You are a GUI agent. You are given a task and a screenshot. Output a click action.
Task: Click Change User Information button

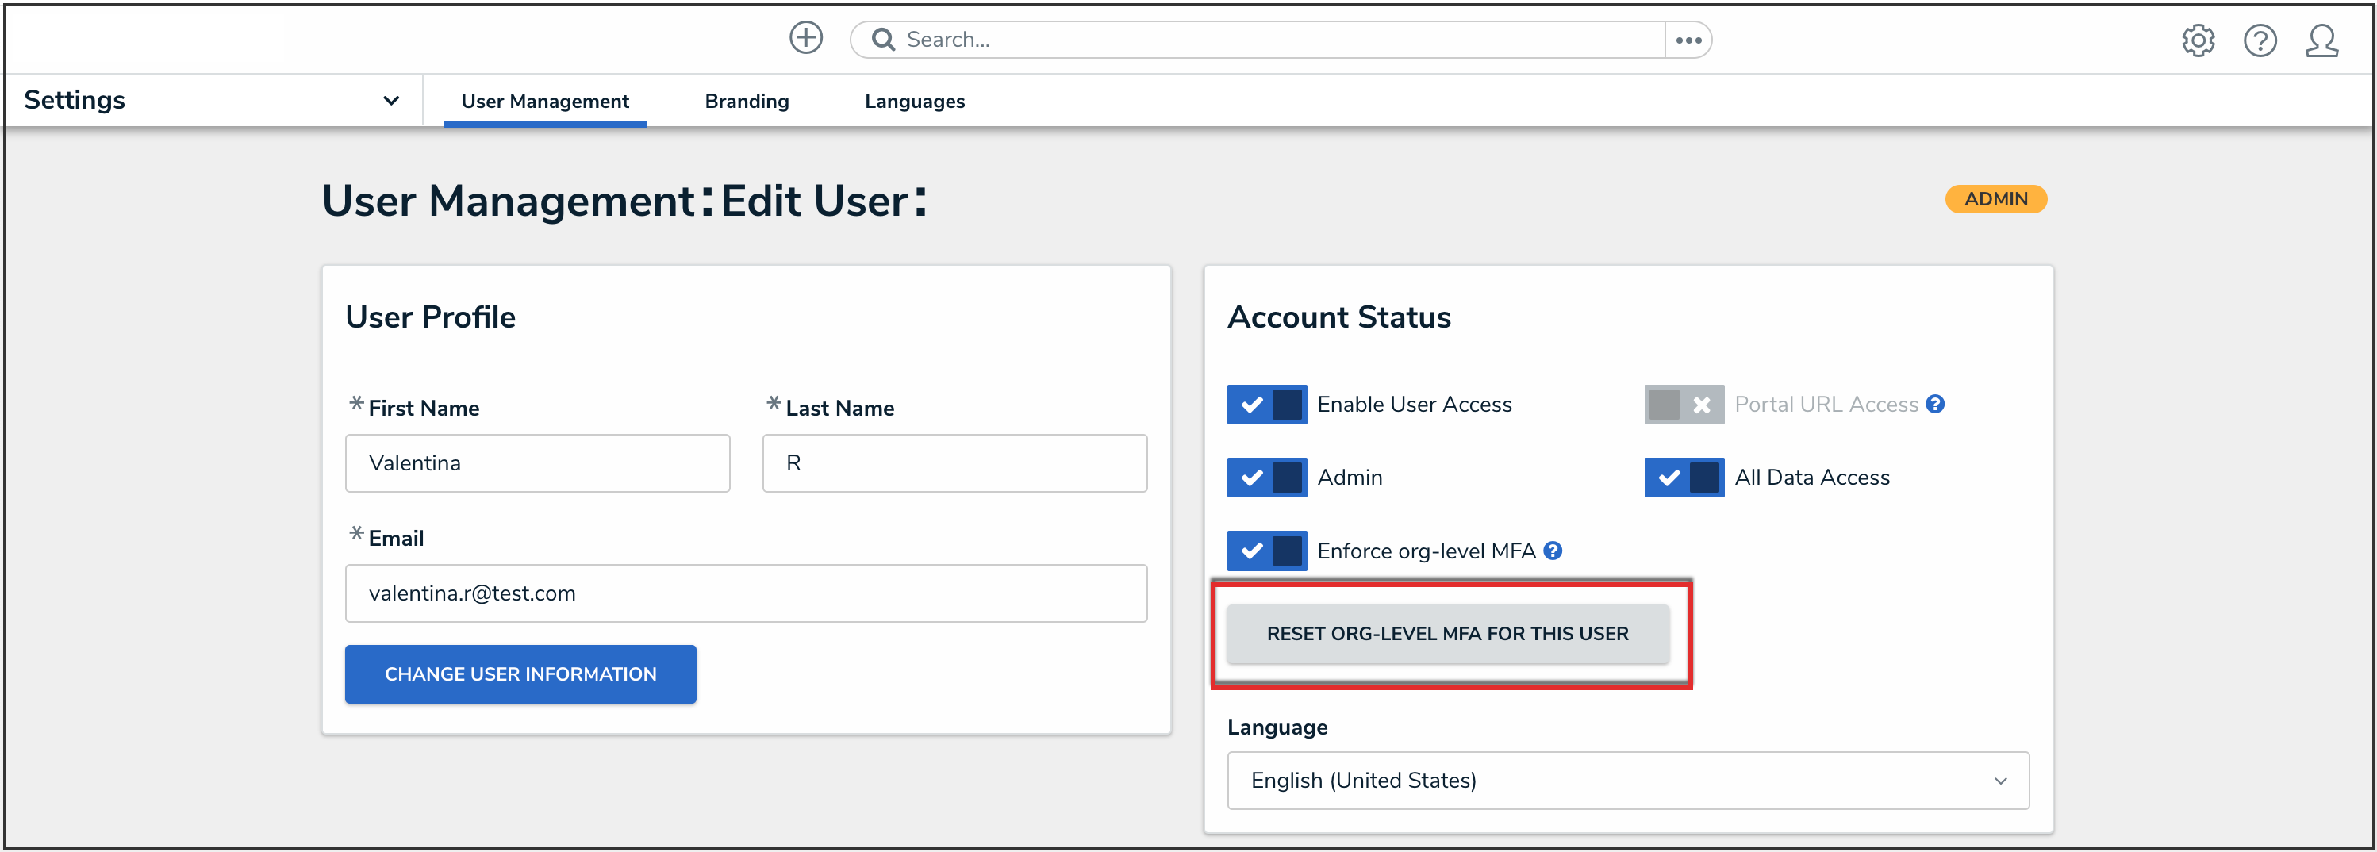[x=520, y=674]
